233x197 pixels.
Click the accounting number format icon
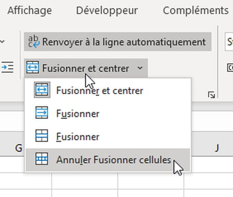point(230,68)
